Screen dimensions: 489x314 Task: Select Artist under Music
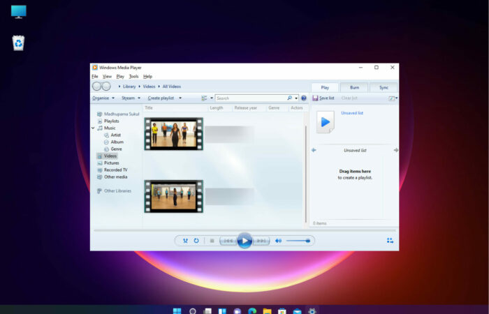(x=112, y=135)
